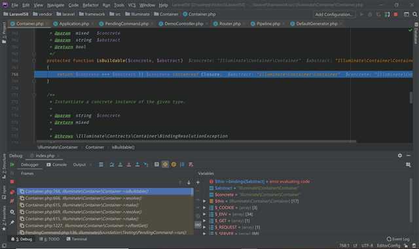This screenshot has height=249, width=419.
Task: Toggle Mute Breakpoints slashed icon
Action: 12,201
